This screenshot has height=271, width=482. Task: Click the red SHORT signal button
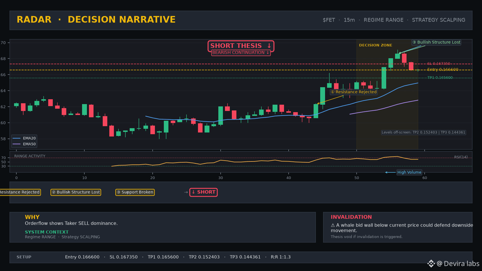pos(203,192)
